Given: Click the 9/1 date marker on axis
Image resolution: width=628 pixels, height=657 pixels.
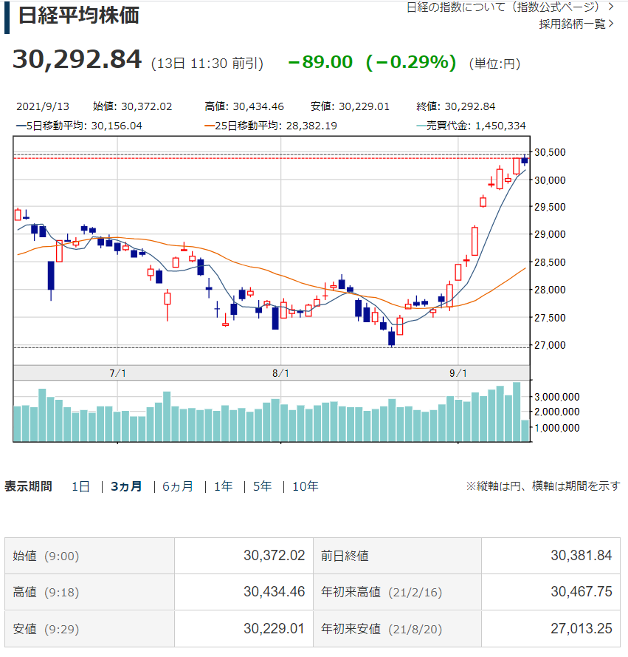Looking at the screenshot, I should click(x=458, y=373).
